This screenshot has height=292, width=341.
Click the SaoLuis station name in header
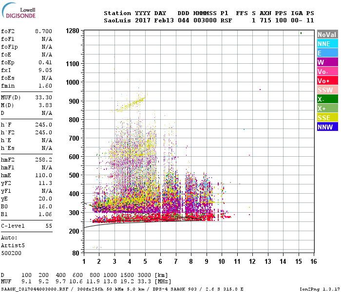click(x=117, y=20)
